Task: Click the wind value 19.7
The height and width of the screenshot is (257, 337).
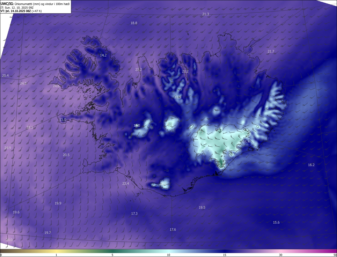Action: [47, 233]
